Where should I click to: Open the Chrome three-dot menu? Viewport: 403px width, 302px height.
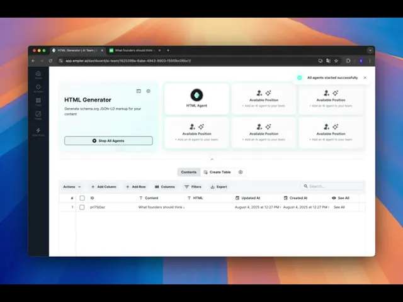pos(370,61)
